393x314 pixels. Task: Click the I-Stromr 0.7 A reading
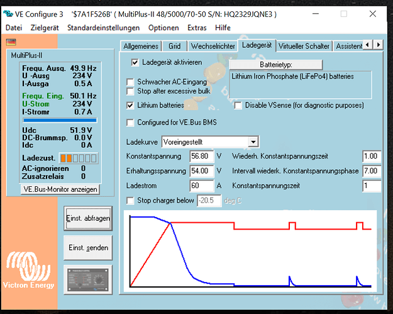tap(57, 112)
